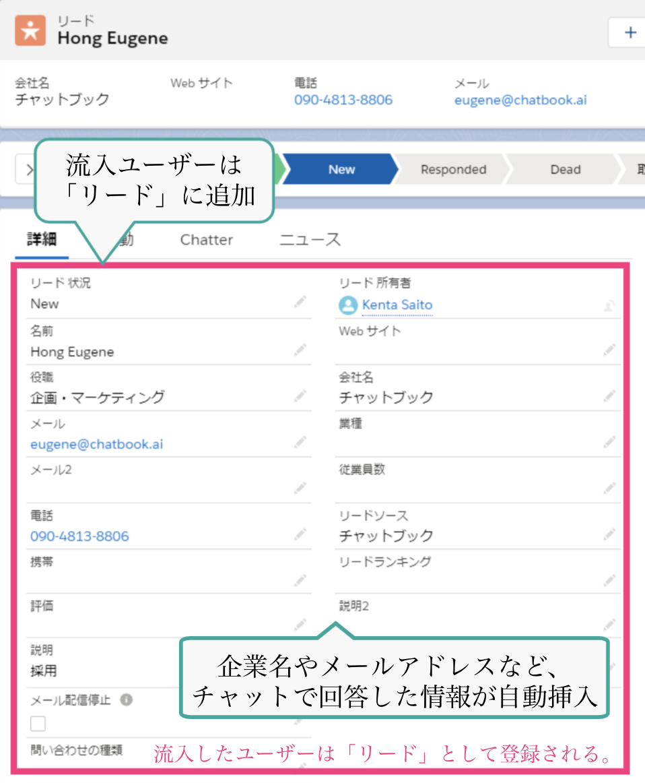
Task: Show the メール配信停止 info tooltip icon
Action: 126,699
